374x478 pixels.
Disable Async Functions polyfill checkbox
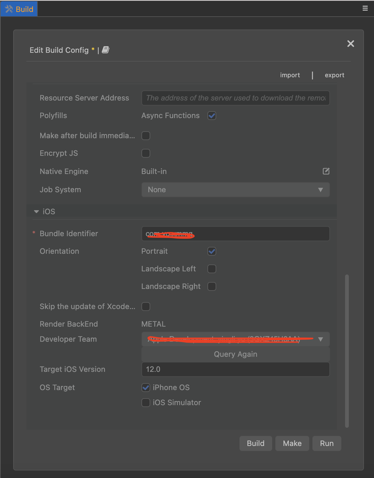pyautogui.click(x=212, y=116)
